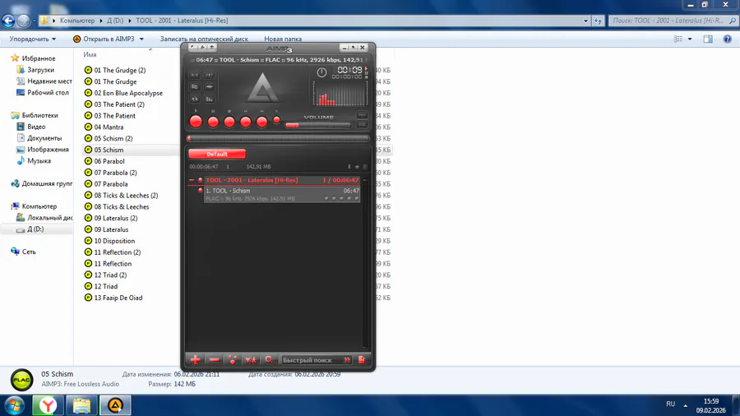
Task: Click Открыть в AIMP3 in Explorer toolbar
Action: click(x=104, y=39)
